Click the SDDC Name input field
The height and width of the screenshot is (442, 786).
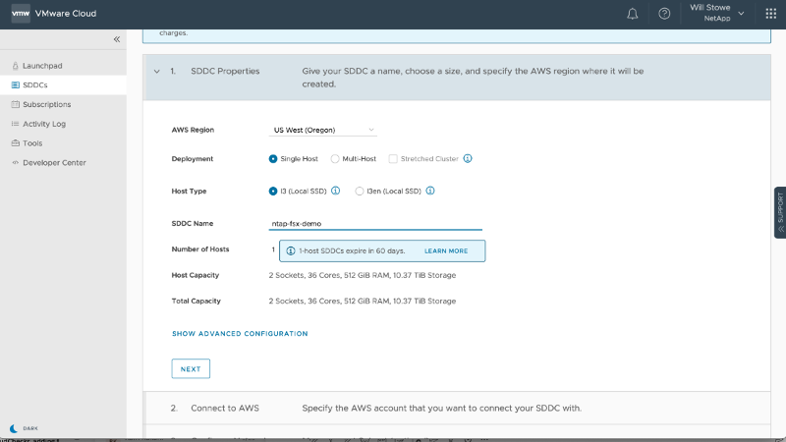[x=375, y=223]
